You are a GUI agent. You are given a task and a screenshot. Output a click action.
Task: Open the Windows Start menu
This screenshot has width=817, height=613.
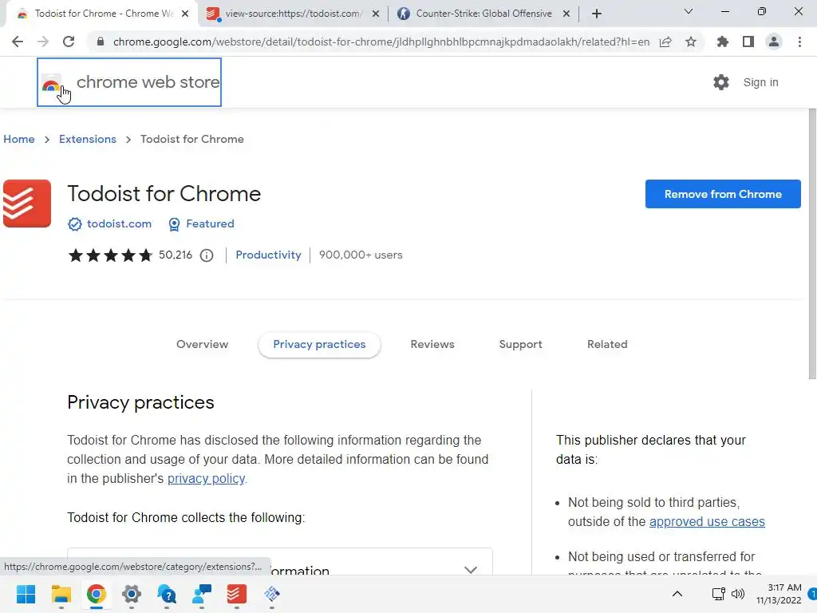[26, 594]
